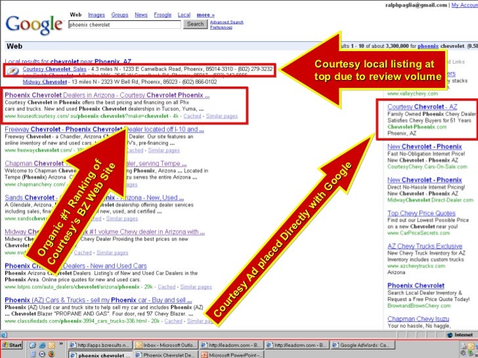Image resolution: width=478 pixels, height=358 pixels.
Task: Open the My Account link
Action: 464,5
